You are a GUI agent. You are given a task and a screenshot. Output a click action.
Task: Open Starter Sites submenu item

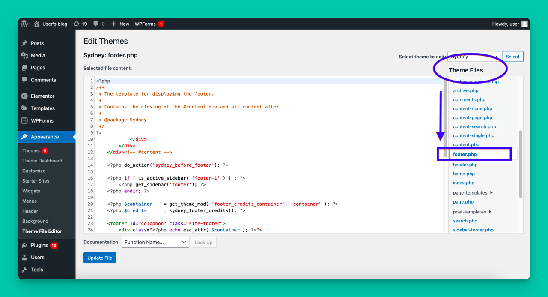36,181
